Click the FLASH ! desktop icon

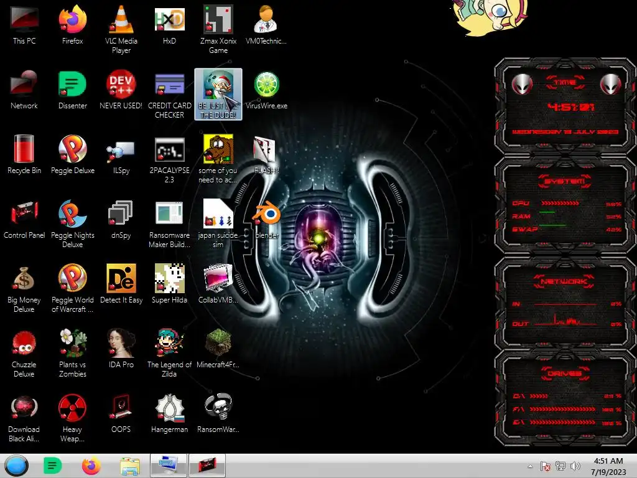tap(266, 154)
